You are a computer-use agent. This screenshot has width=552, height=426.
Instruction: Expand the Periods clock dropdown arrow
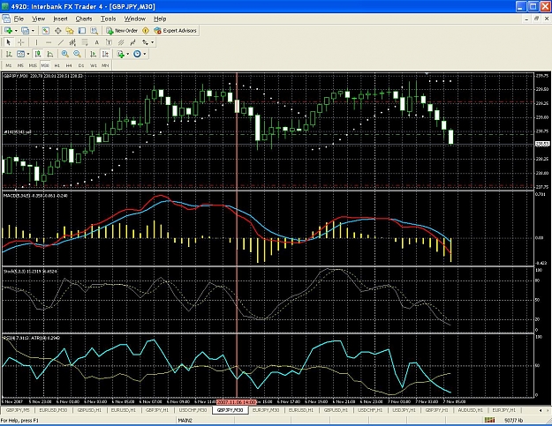coord(144,54)
